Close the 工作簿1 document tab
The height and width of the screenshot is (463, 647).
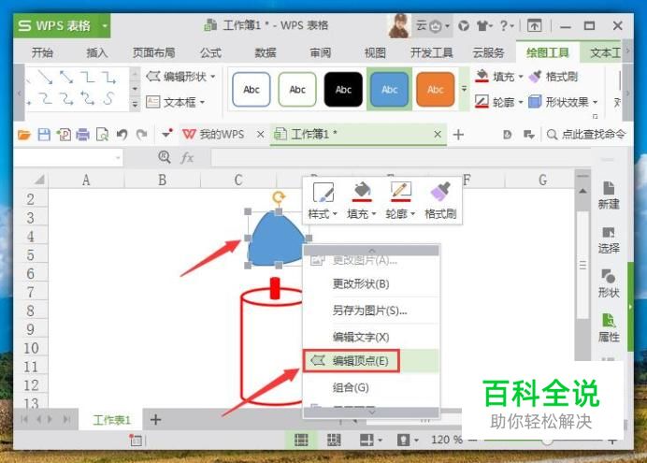pyautogui.click(x=438, y=134)
